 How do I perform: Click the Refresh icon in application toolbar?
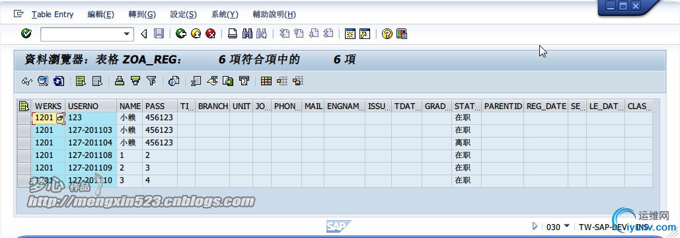tap(59, 81)
